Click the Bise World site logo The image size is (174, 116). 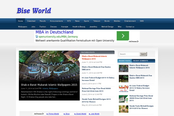click(34, 11)
